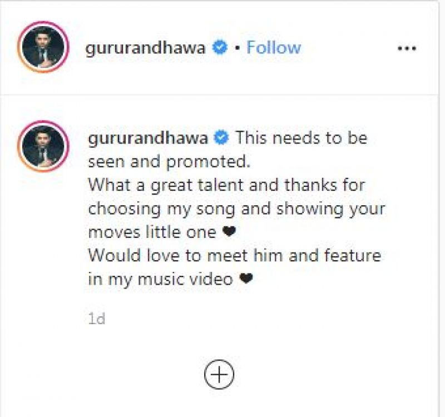
Task: Click the text 'This needs to be'
Action: click(x=301, y=138)
